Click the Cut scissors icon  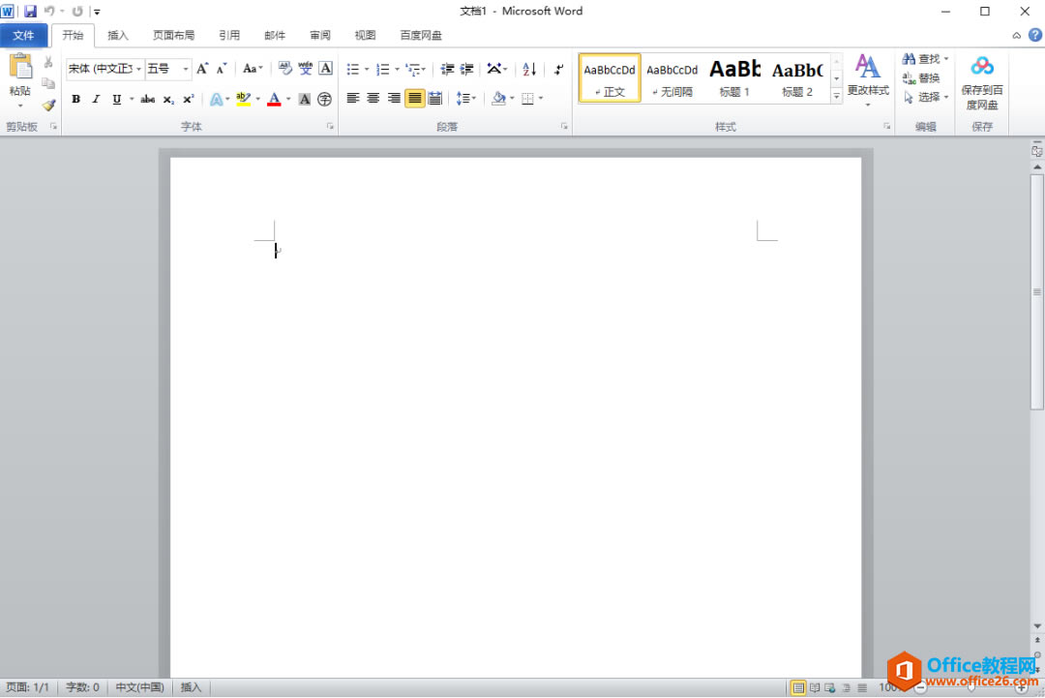coord(48,63)
